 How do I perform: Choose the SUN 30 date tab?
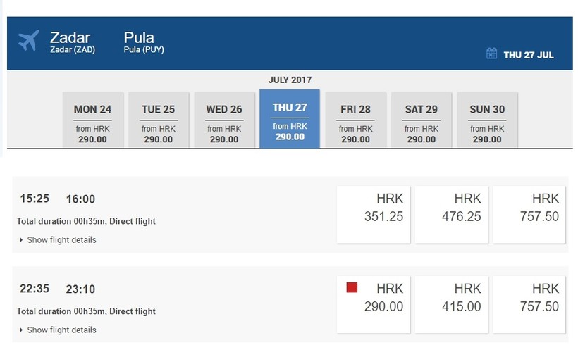tap(487, 120)
